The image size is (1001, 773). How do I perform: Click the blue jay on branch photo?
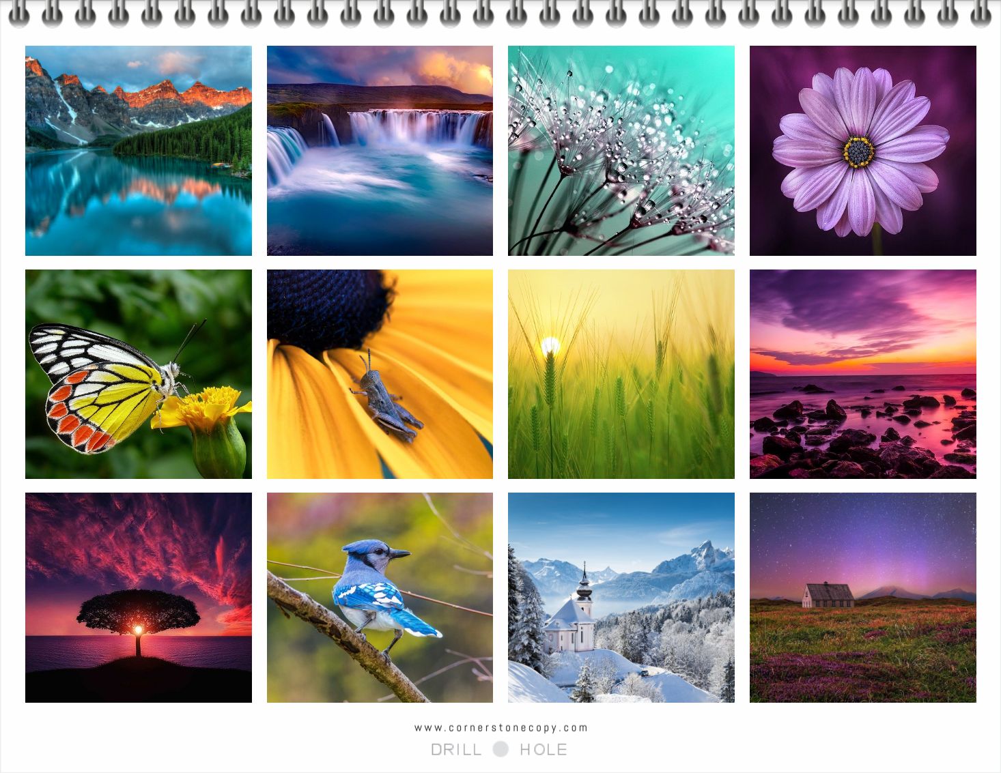380,598
